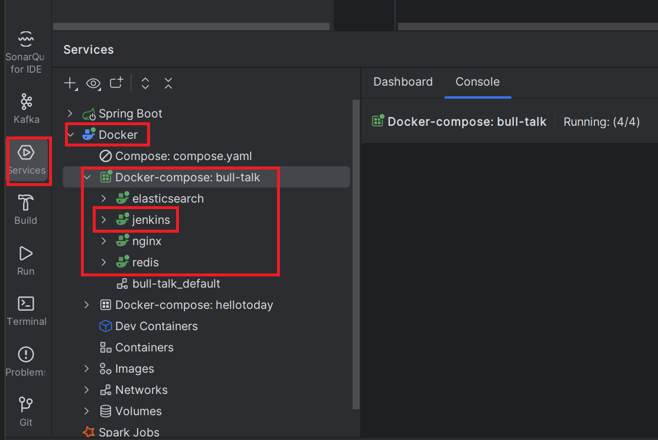Click the redis container icon
658x440 pixels.
pyautogui.click(x=122, y=262)
